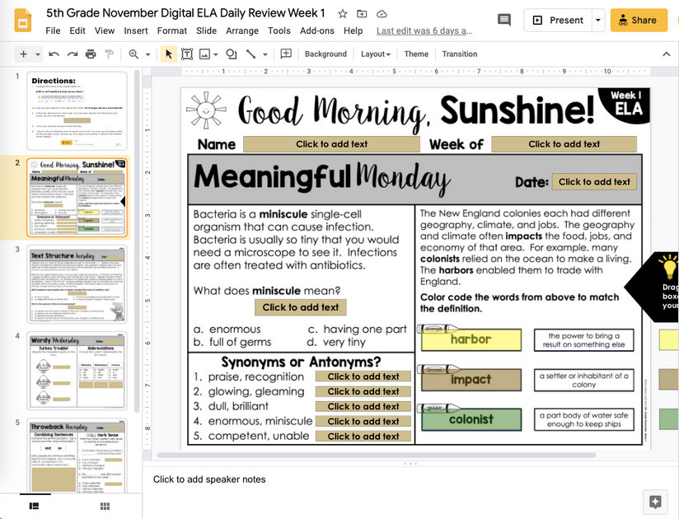This screenshot has width=679, height=519.
Task: Open the Insert menu
Action: click(x=133, y=30)
